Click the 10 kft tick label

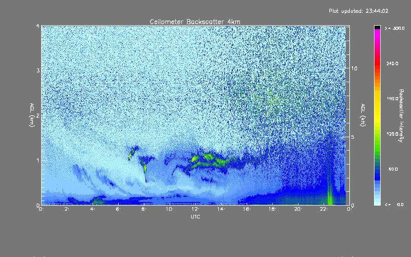click(354, 68)
